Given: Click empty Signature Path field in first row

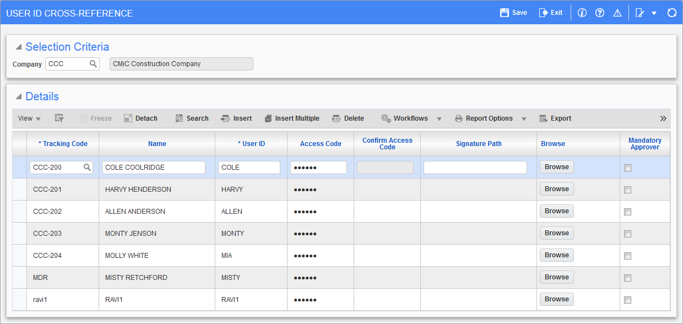Looking at the screenshot, I should (x=475, y=168).
